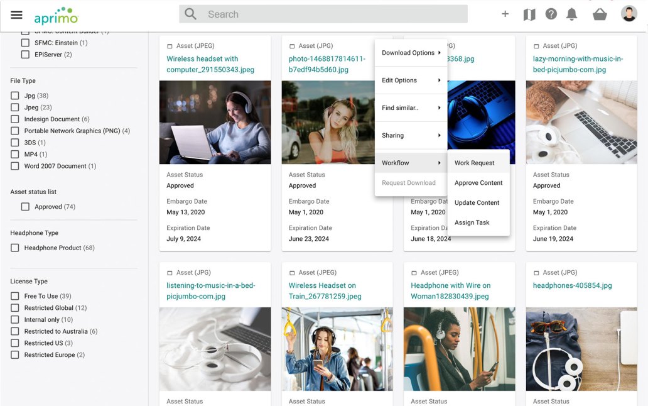Check the Restricted Global license

click(x=15, y=307)
